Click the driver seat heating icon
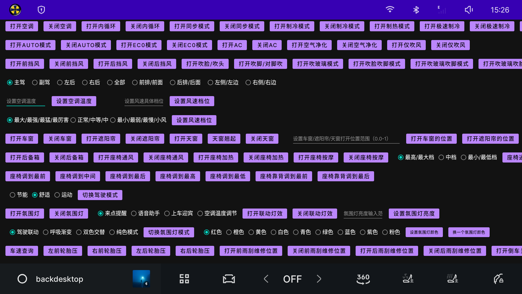 [452, 279]
